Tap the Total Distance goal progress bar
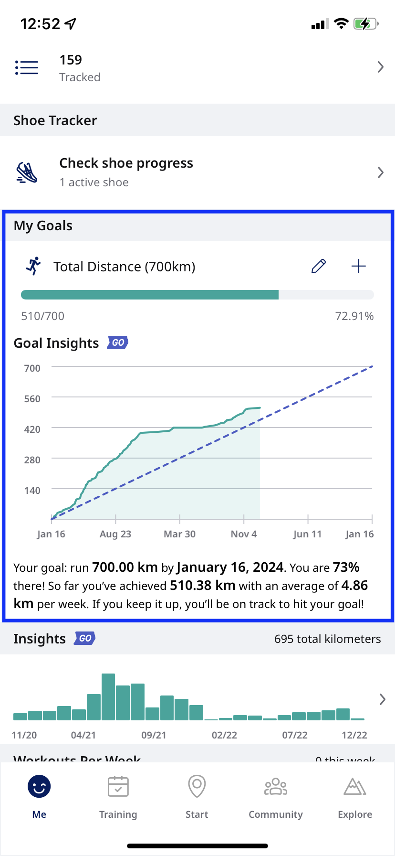 (197, 295)
